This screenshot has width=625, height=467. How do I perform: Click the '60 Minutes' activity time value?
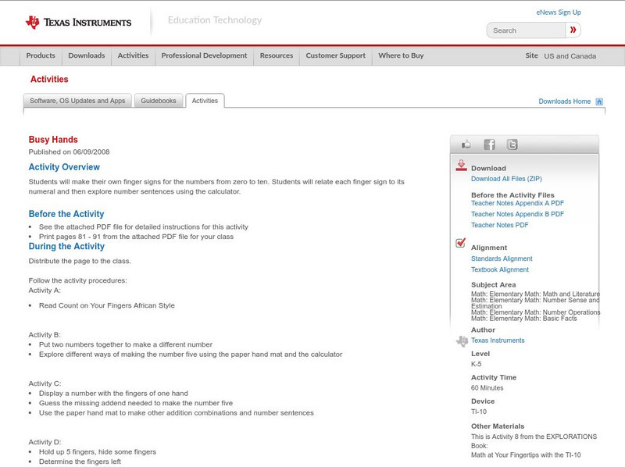[487, 388]
